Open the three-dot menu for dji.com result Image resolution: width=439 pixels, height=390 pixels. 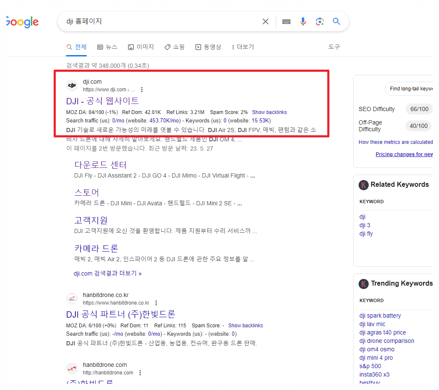point(142,90)
